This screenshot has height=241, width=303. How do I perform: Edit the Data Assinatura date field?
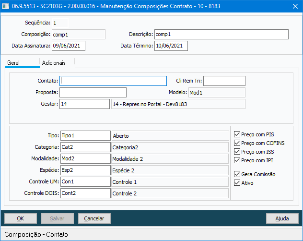coord(69,46)
